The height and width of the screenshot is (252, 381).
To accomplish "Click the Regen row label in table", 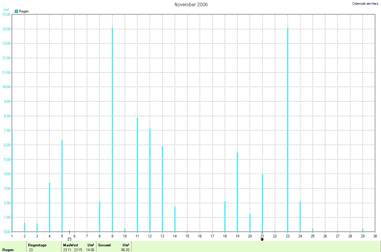I will (x=8, y=250).
